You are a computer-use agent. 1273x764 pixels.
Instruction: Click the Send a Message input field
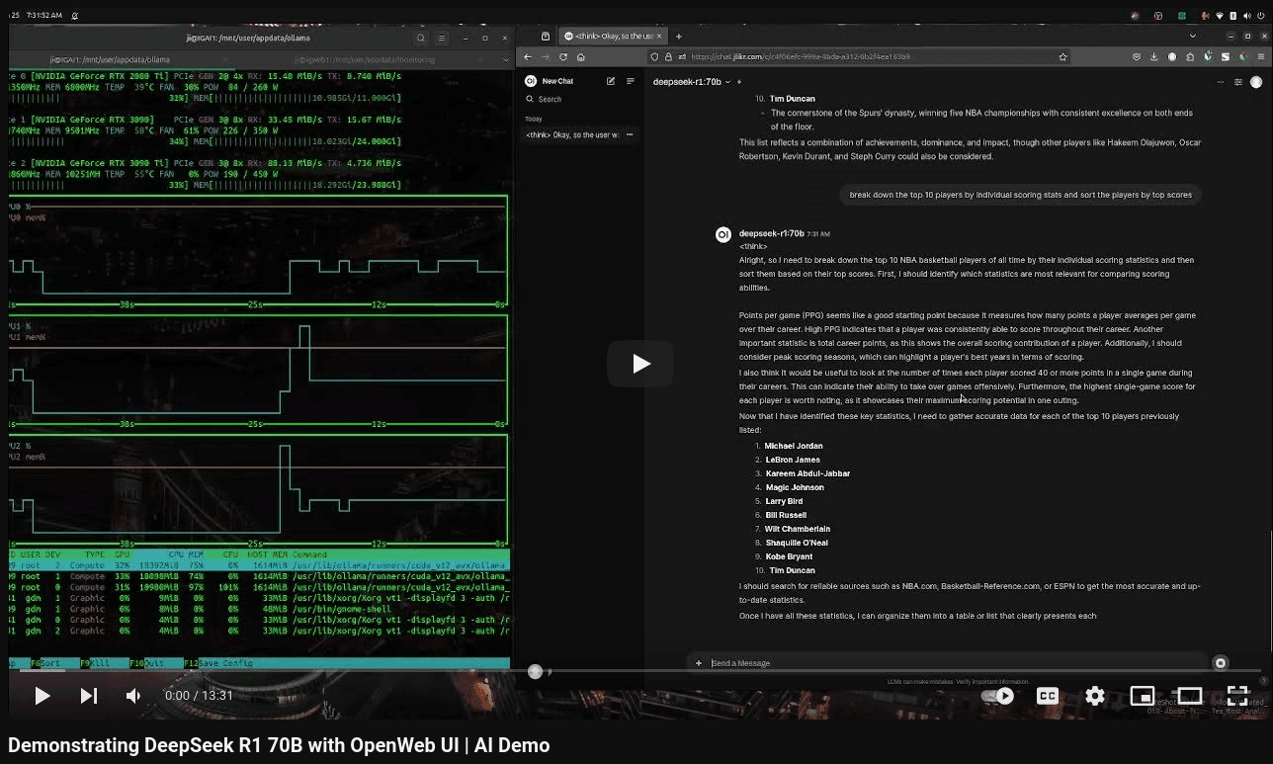tap(949, 663)
